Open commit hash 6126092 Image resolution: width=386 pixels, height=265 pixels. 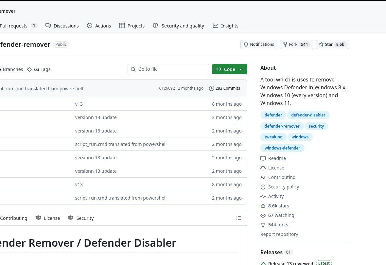(x=167, y=88)
